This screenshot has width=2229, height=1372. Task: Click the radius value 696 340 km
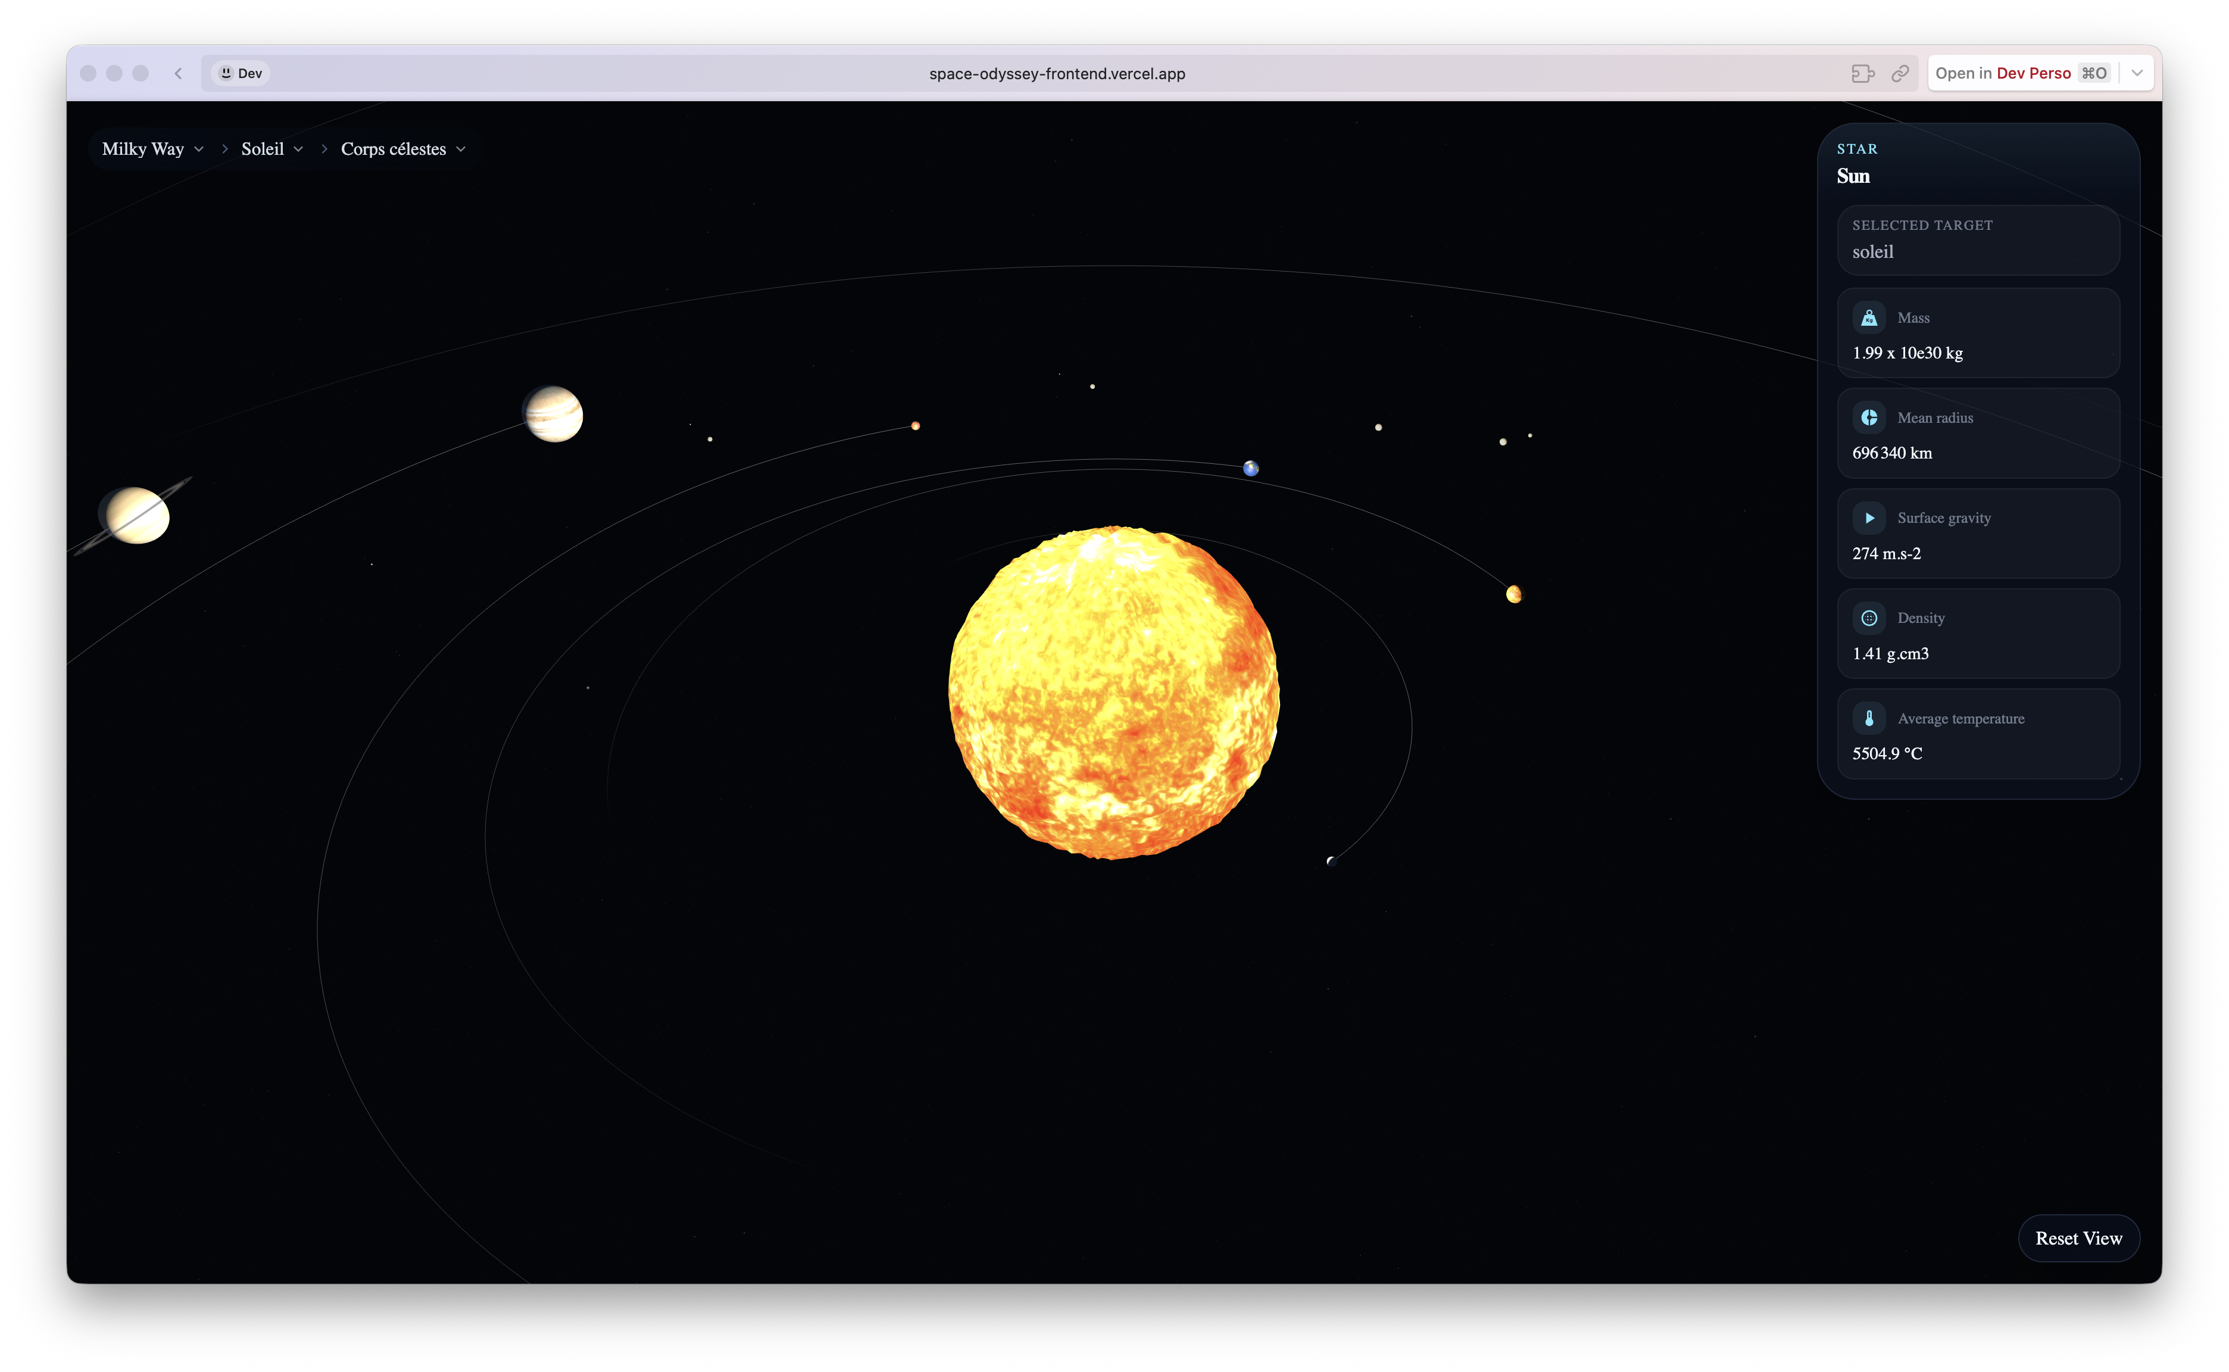point(1893,453)
